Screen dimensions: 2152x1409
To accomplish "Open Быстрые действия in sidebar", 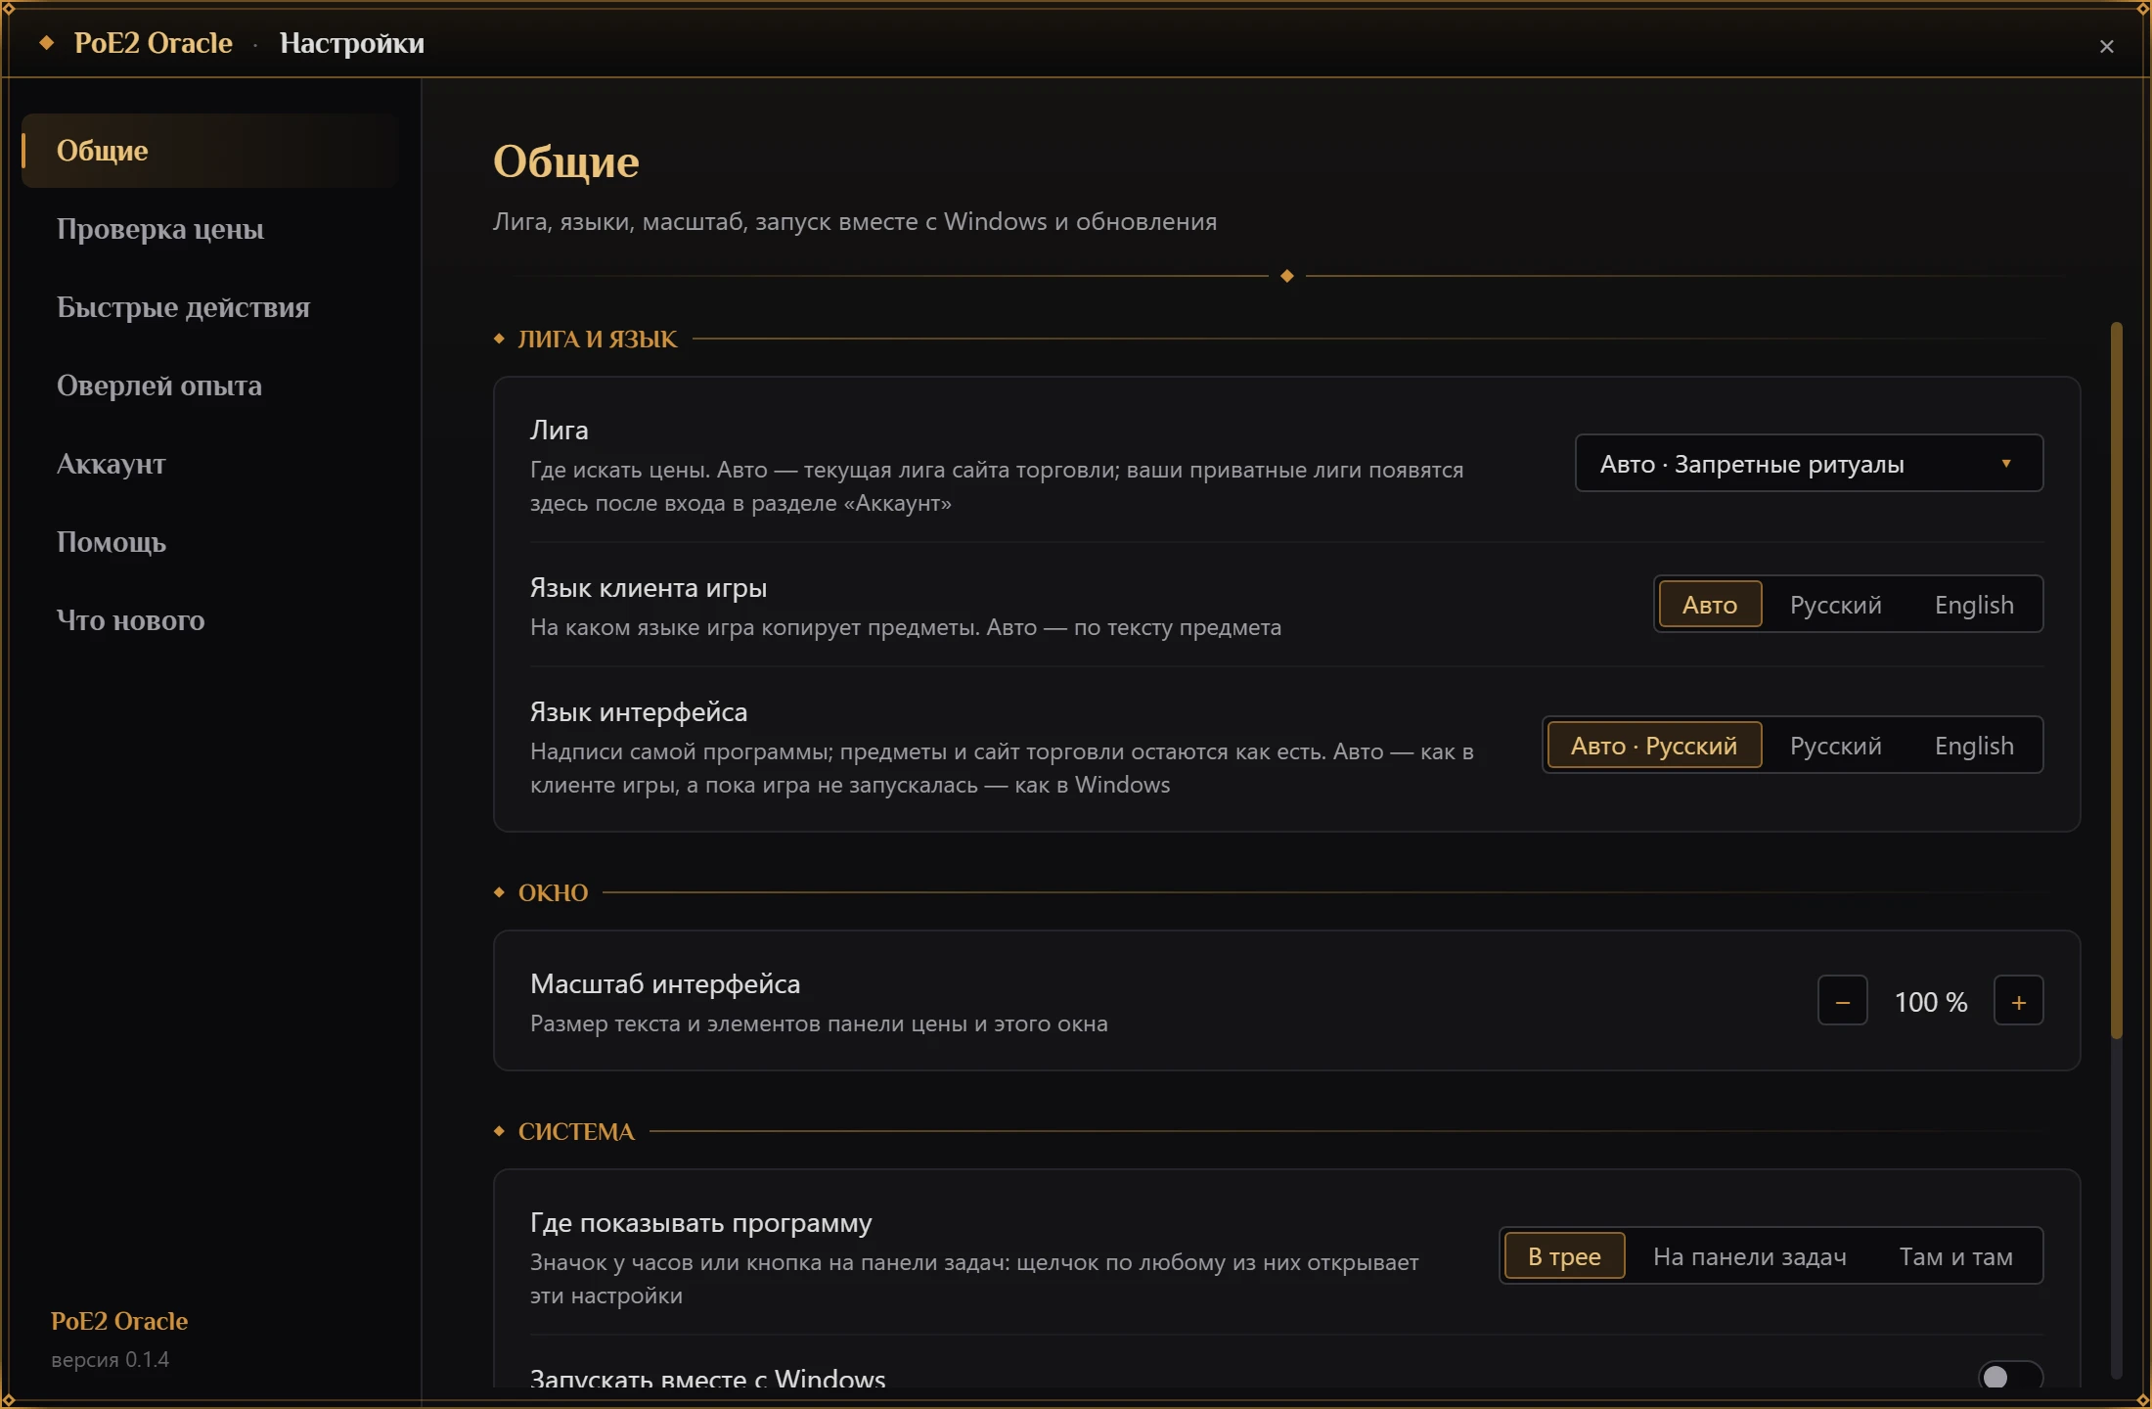I will click(x=209, y=307).
